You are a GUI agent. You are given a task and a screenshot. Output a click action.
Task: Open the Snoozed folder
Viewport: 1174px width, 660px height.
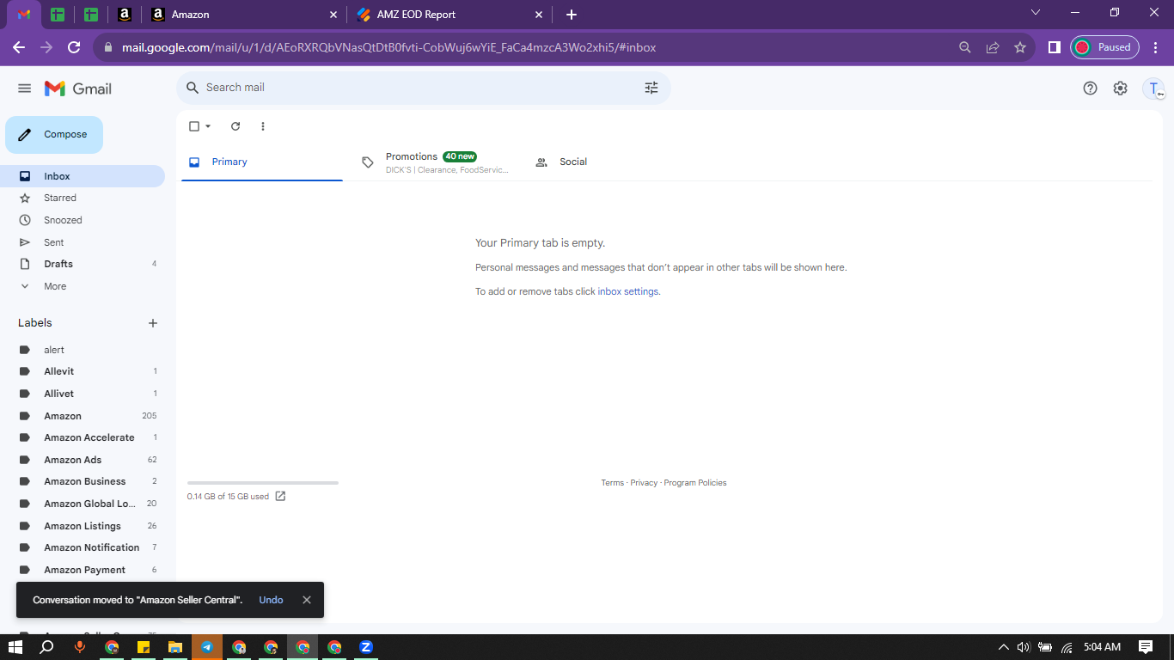83,220
